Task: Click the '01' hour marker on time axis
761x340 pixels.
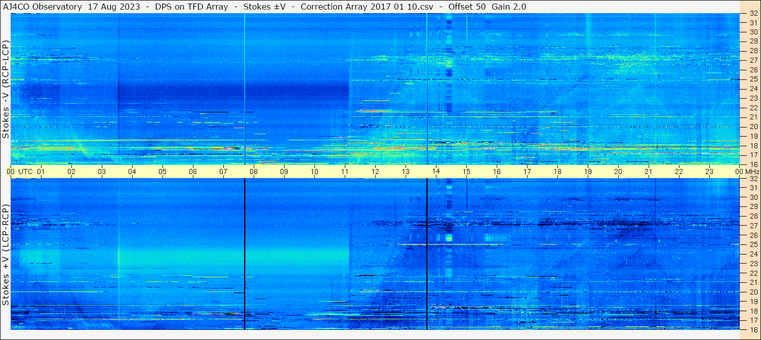Action: click(x=41, y=172)
